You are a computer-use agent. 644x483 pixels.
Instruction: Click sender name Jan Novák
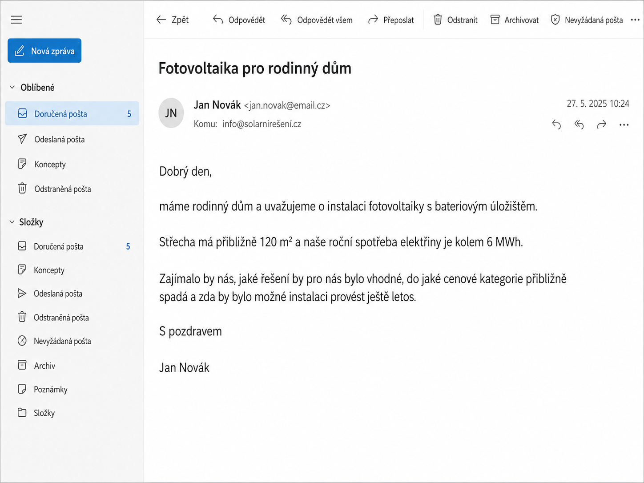point(217,105)
